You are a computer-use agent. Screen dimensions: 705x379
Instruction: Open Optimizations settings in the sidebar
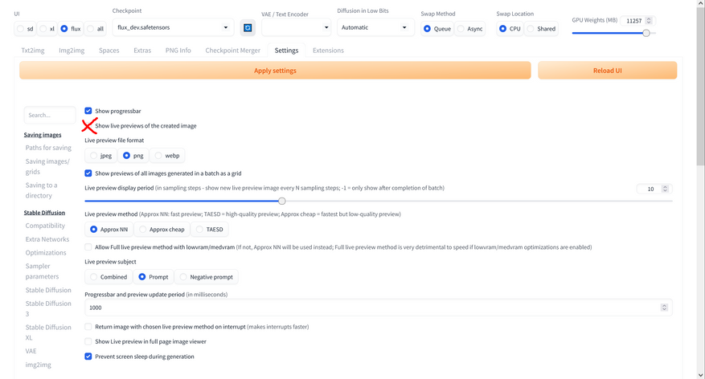point(46,252)
